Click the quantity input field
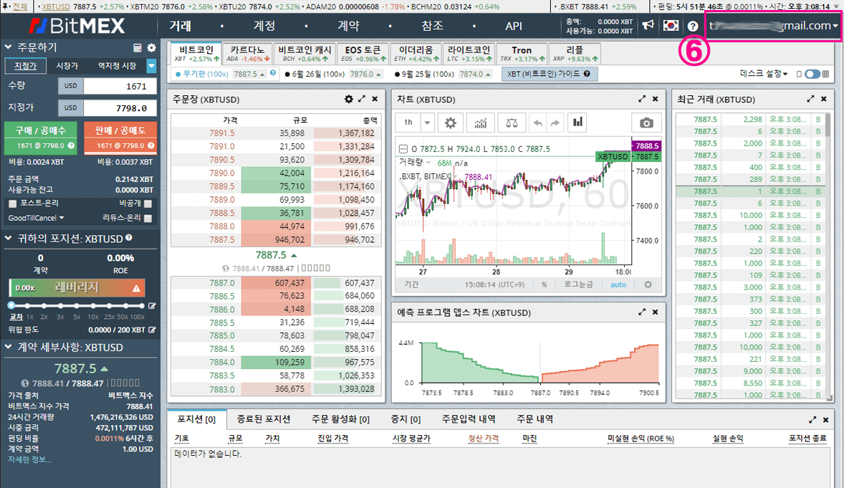 click(120, 86)
